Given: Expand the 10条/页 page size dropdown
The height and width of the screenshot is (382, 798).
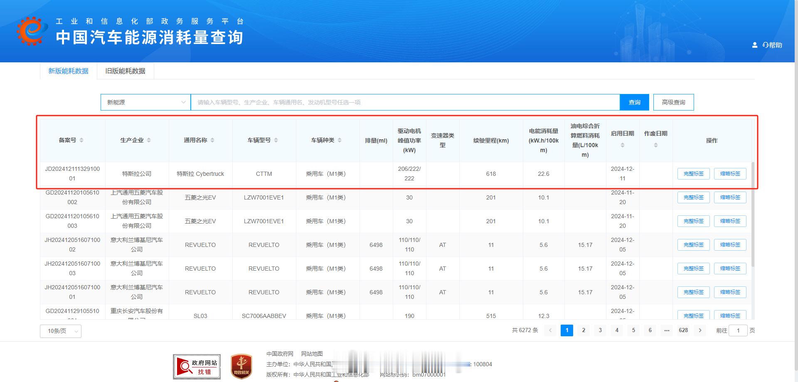Looking at the screenshot, I should click(x=61, y=331).
